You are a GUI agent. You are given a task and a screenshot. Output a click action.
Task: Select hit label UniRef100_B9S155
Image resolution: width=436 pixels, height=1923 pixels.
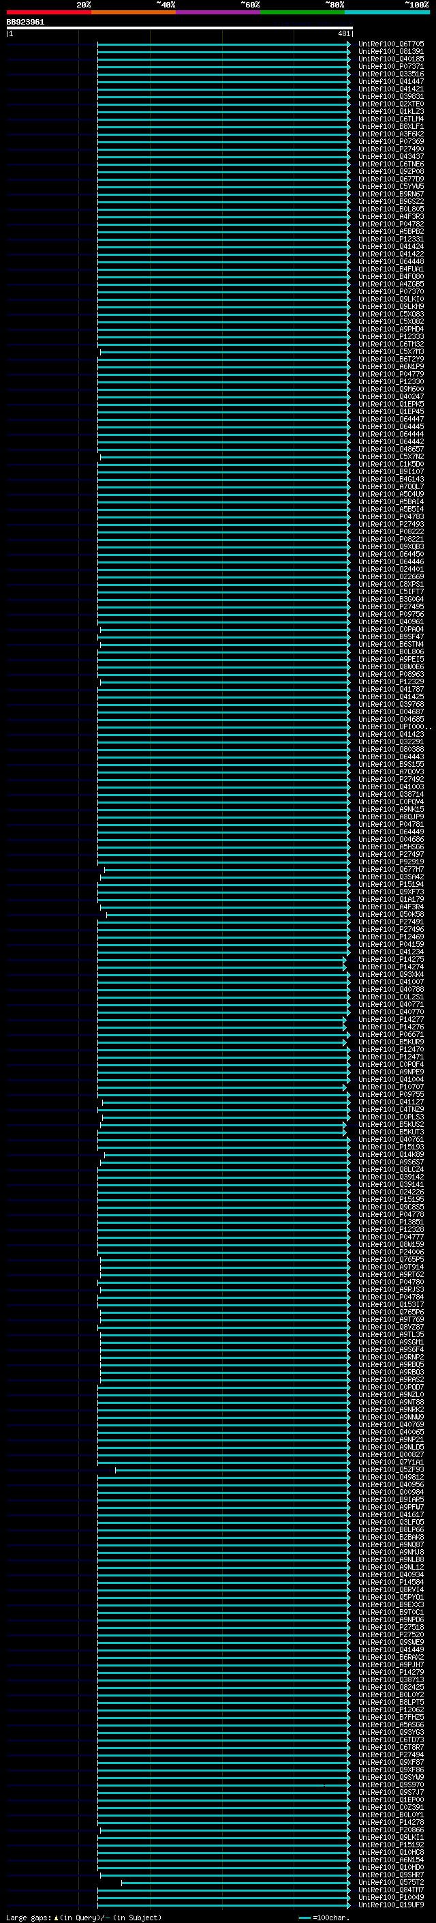391,765
